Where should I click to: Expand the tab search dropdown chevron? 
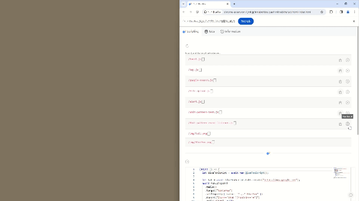[x=183, y=4]
